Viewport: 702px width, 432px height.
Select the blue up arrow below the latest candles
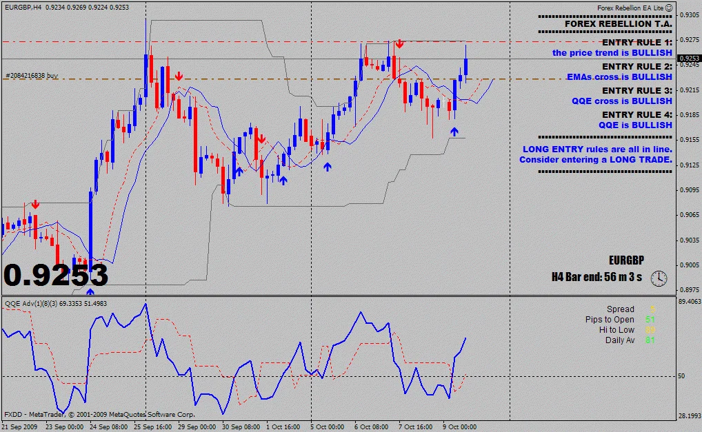[454, 132]
